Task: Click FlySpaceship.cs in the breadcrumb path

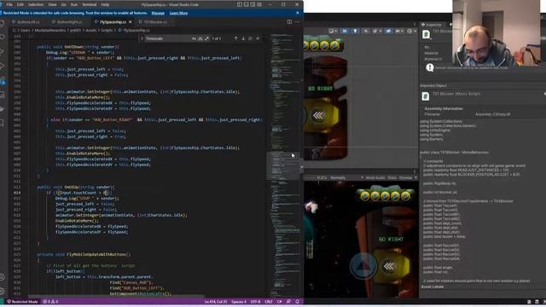Action: click(136, 31)
